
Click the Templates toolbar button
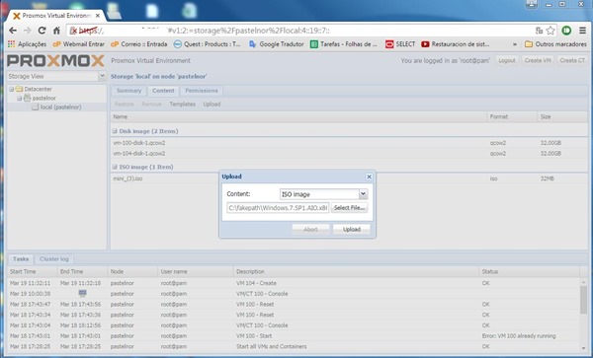click(182, 105)
